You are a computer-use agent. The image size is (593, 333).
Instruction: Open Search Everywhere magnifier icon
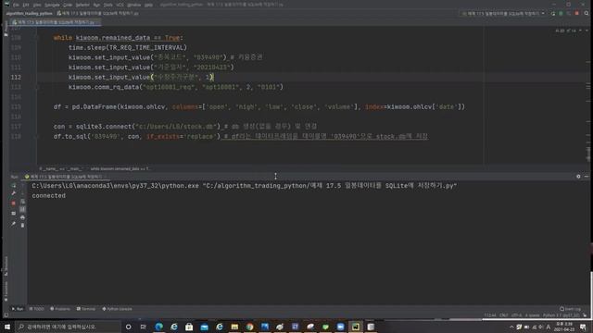(587, 13)
